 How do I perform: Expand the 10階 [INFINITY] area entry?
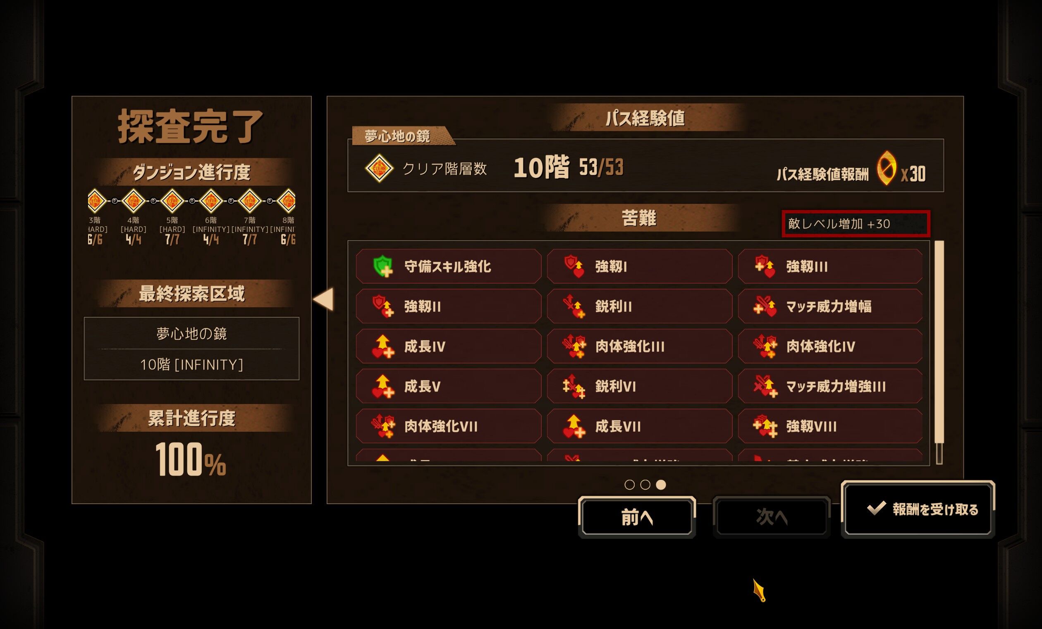coord(191,365)
